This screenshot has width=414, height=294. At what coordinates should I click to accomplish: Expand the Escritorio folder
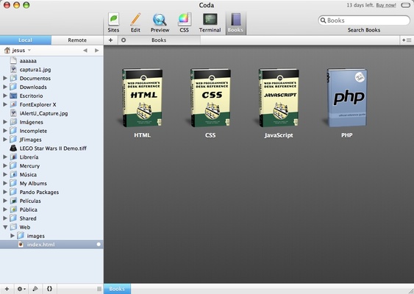[5, 96]
